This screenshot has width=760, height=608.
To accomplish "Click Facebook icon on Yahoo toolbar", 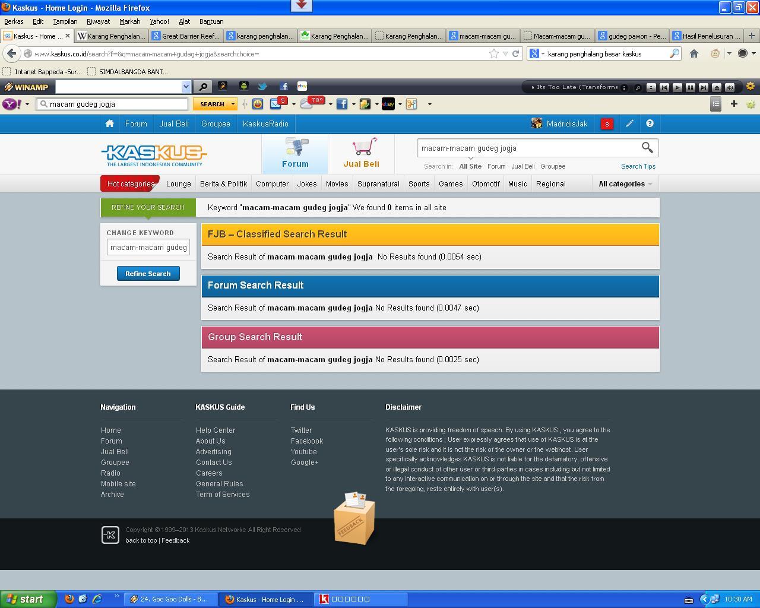I will point(342,104).
